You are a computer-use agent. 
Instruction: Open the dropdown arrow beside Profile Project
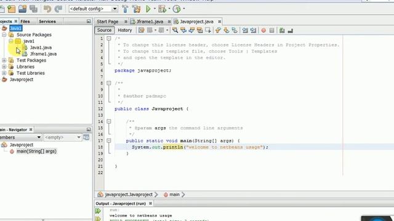[184, 9]
